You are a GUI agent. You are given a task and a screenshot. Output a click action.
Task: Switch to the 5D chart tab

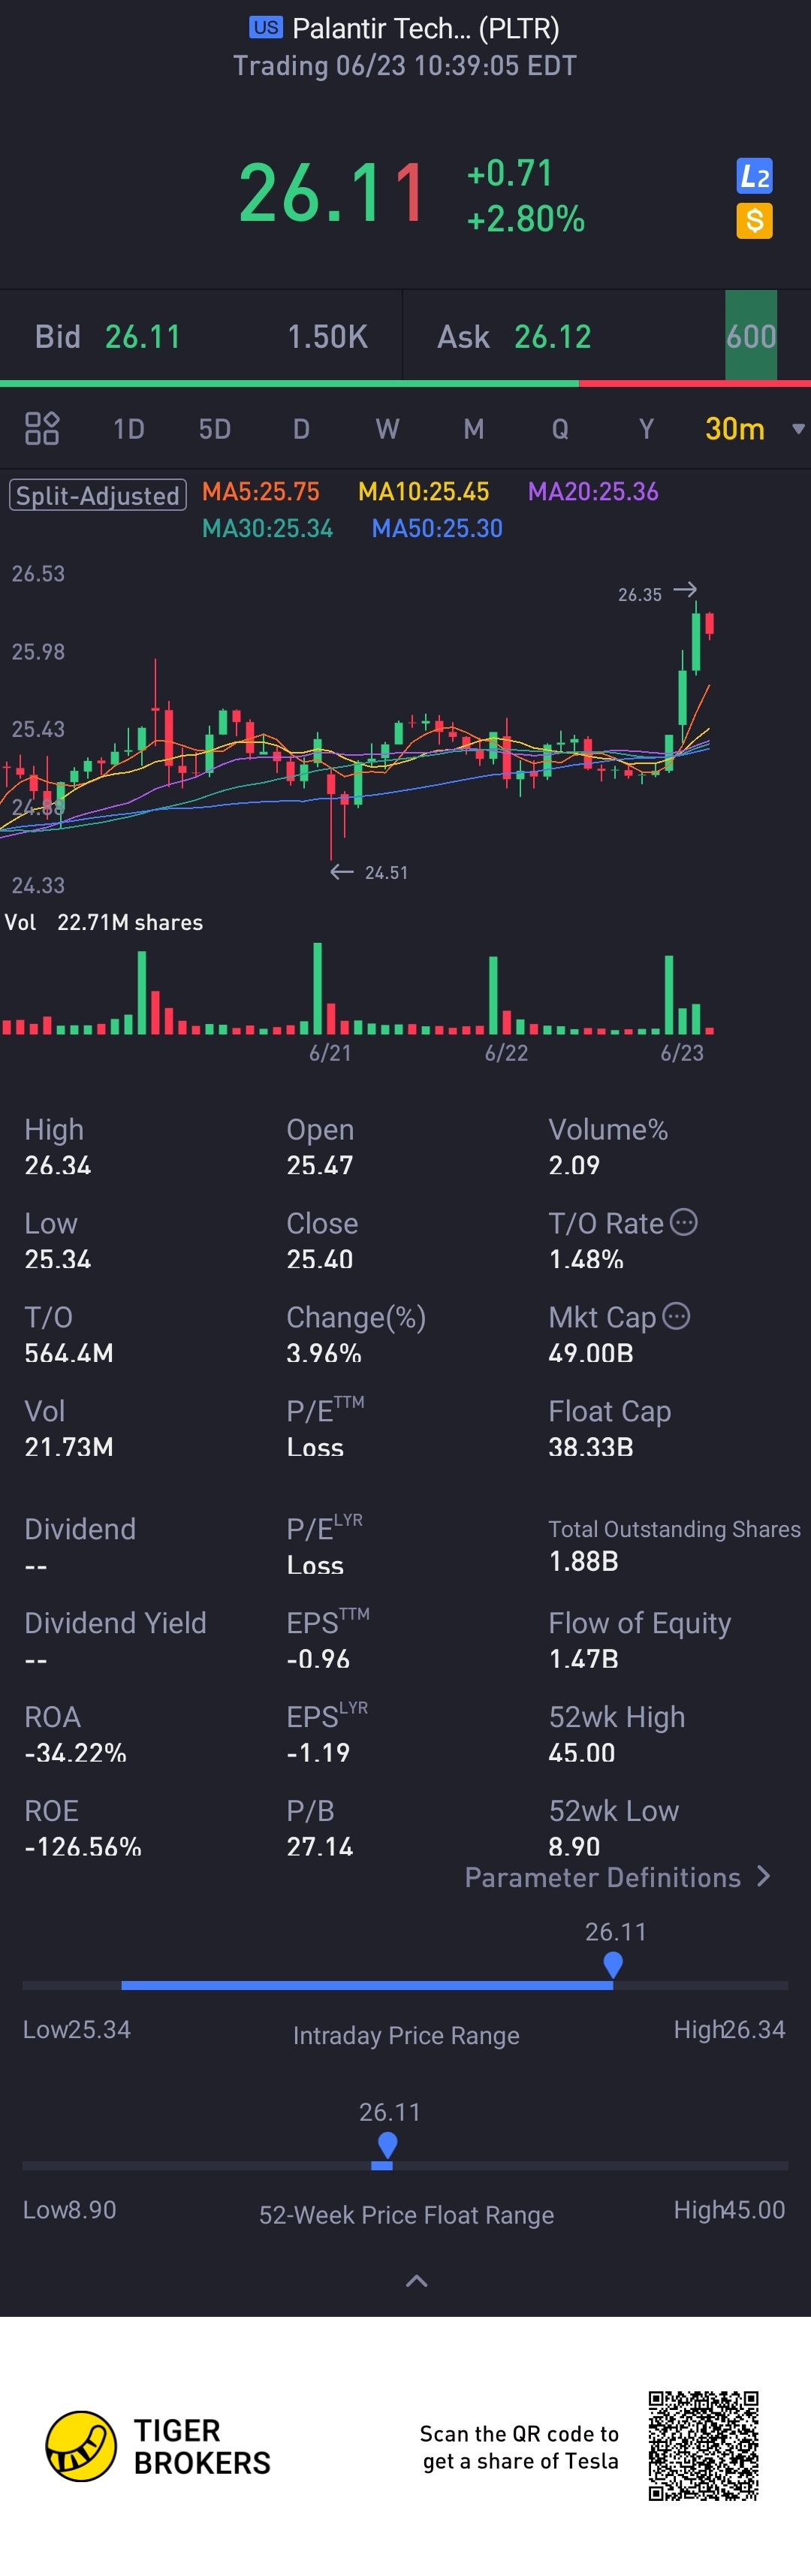point(215,429)
